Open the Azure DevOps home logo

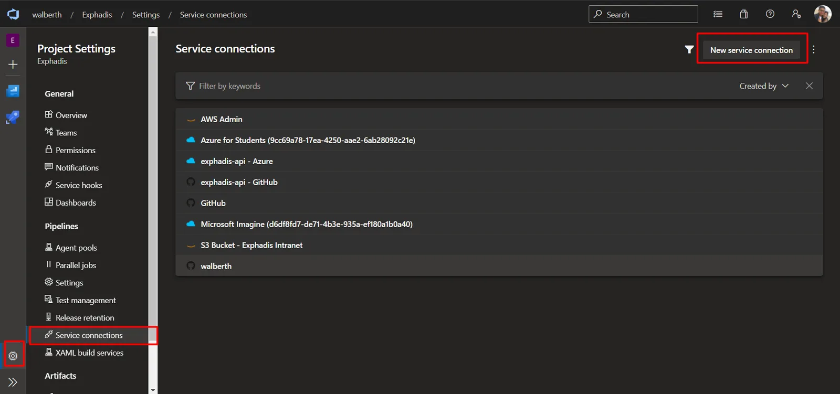tap(13, 14)
